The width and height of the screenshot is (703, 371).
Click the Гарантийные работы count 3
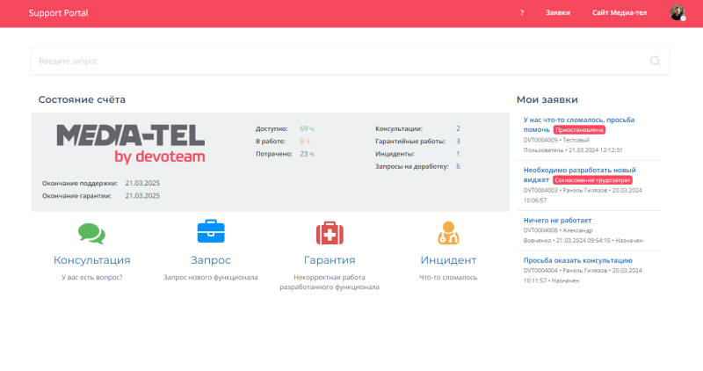(458, 142)
